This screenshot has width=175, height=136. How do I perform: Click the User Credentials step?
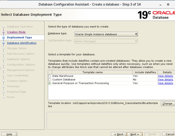coord(18,76)
